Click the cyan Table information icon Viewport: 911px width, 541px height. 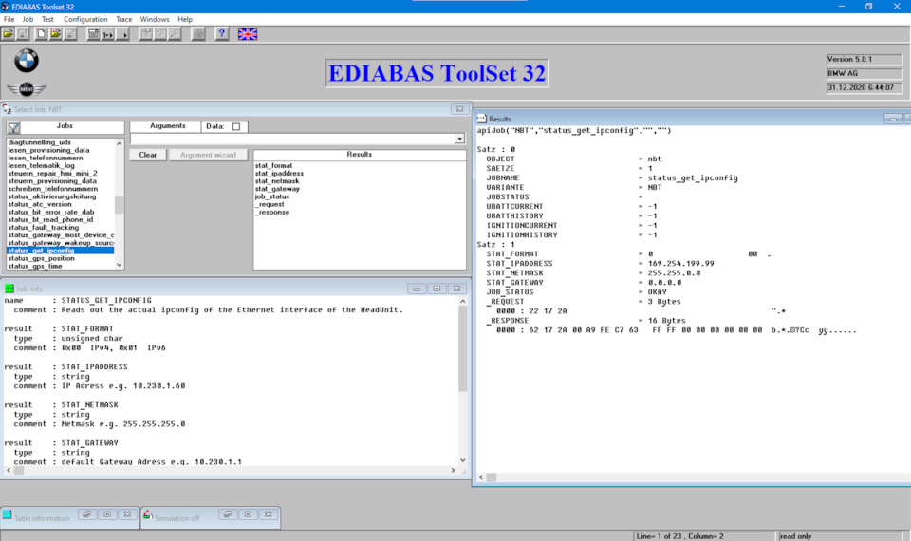(7, 514)
